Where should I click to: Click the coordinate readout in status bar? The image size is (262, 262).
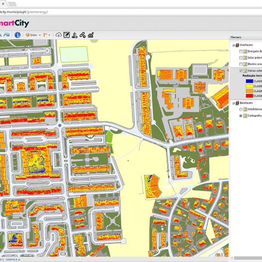[10, 260]
